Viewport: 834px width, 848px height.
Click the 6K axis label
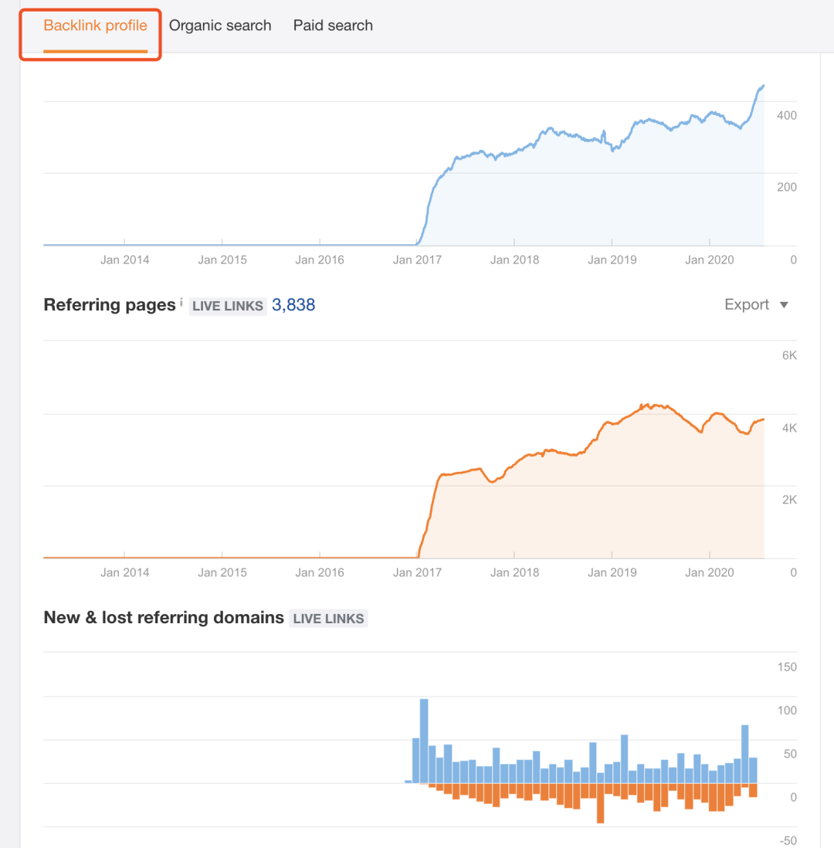[789, 355]
